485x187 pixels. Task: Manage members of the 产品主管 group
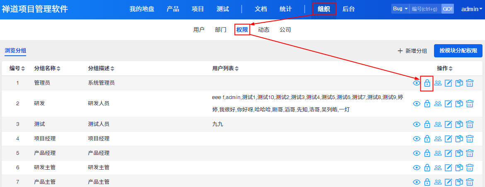pyautogui.click(x=438, y=182)
